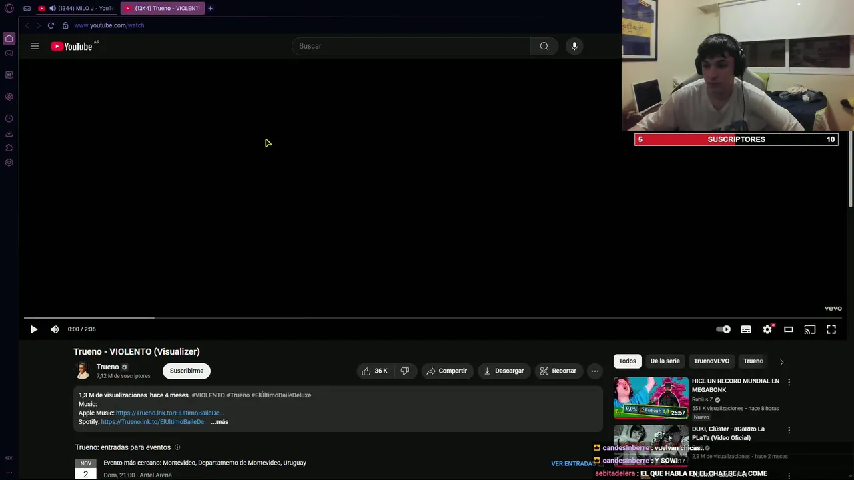The image size is (854, 480).
Task: Seek on the video progress bar
Action: click(x=434, y=318)
